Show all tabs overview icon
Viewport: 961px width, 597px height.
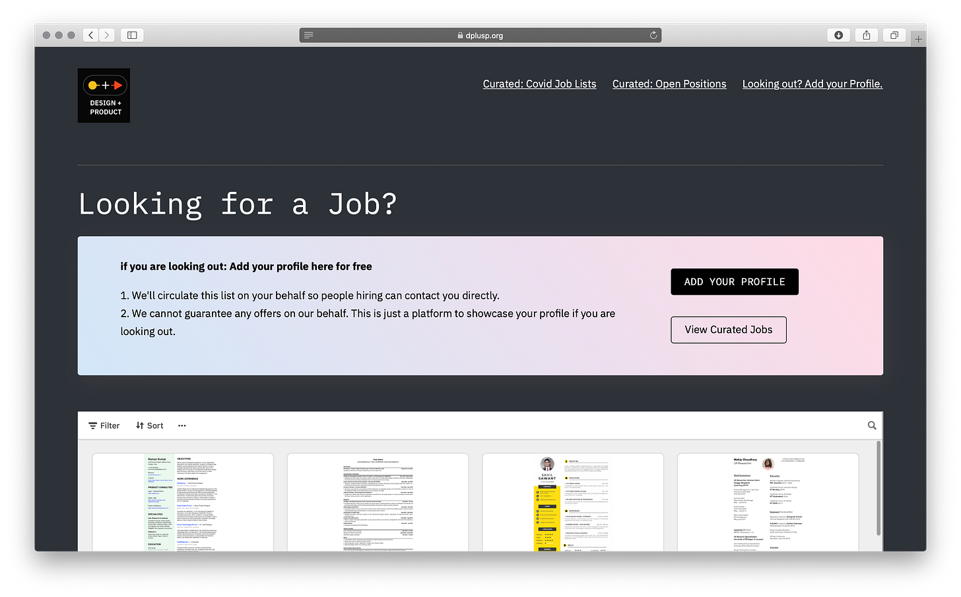pyautogui.click(x=894, y=35)
